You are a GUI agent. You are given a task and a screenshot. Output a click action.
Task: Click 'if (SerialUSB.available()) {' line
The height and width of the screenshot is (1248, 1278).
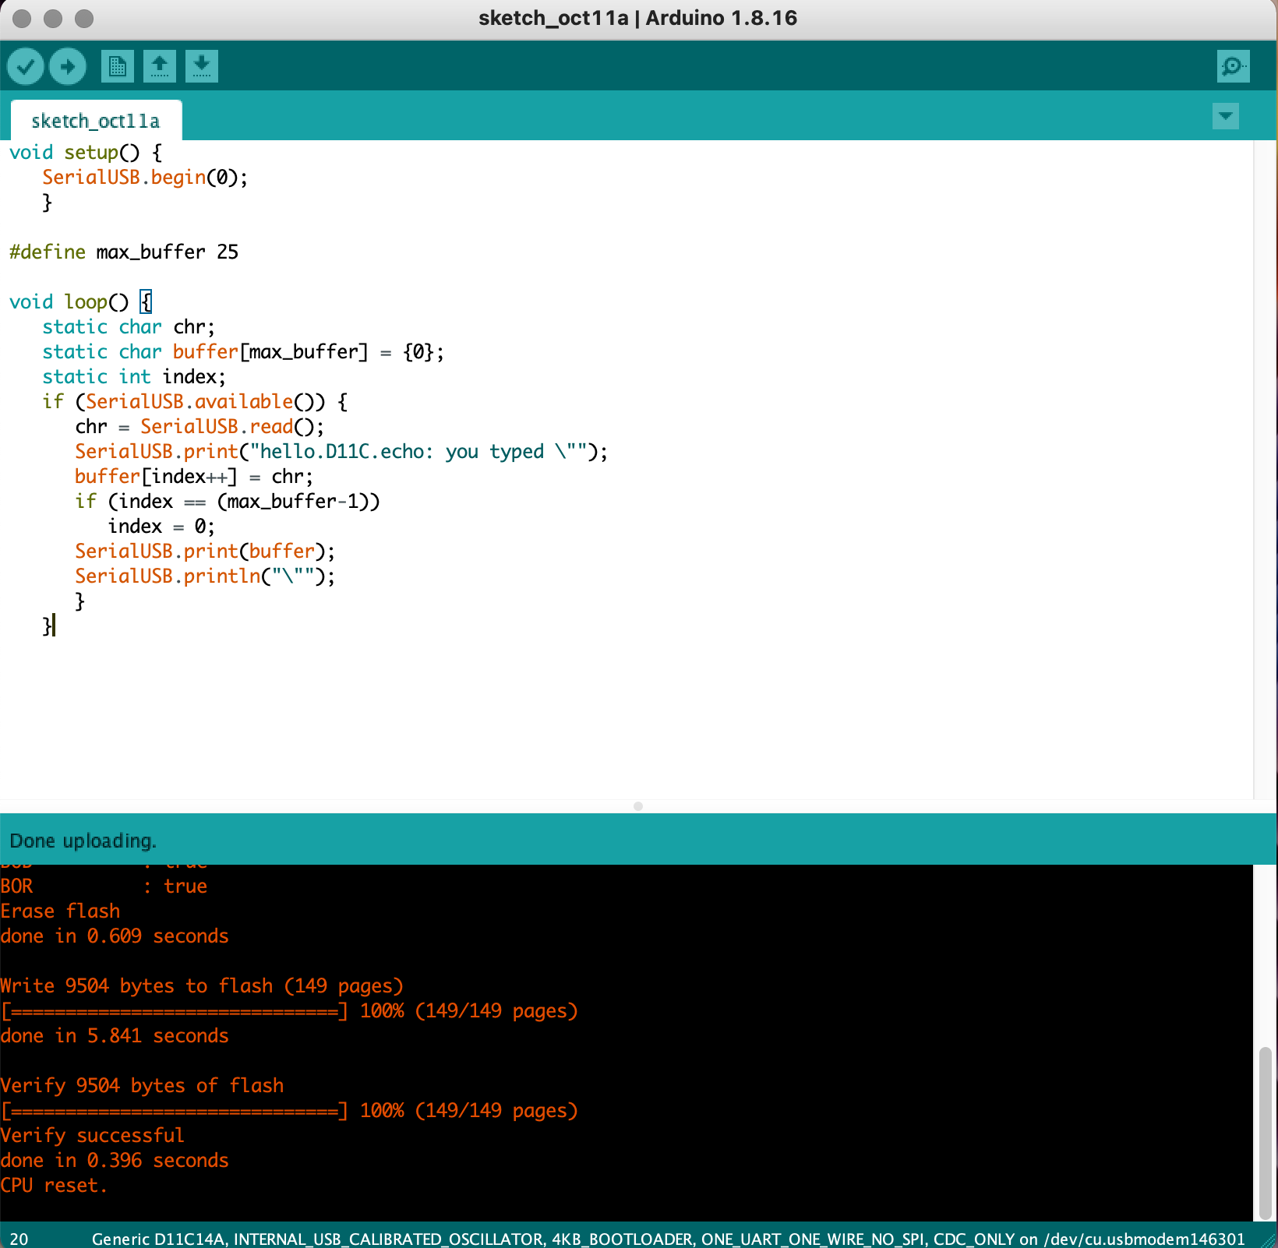click(x=195, y=402)
